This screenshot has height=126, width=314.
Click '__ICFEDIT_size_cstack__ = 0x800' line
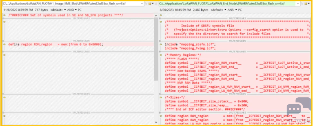(207, 101)
